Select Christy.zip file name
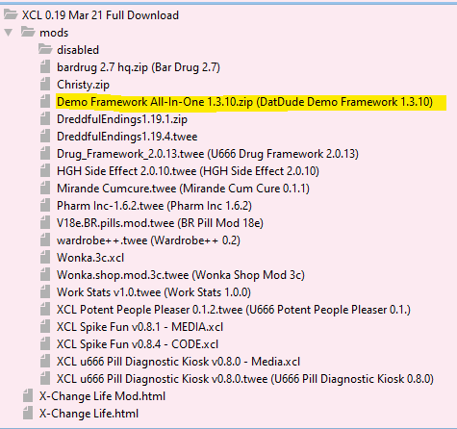 [83, 85]
